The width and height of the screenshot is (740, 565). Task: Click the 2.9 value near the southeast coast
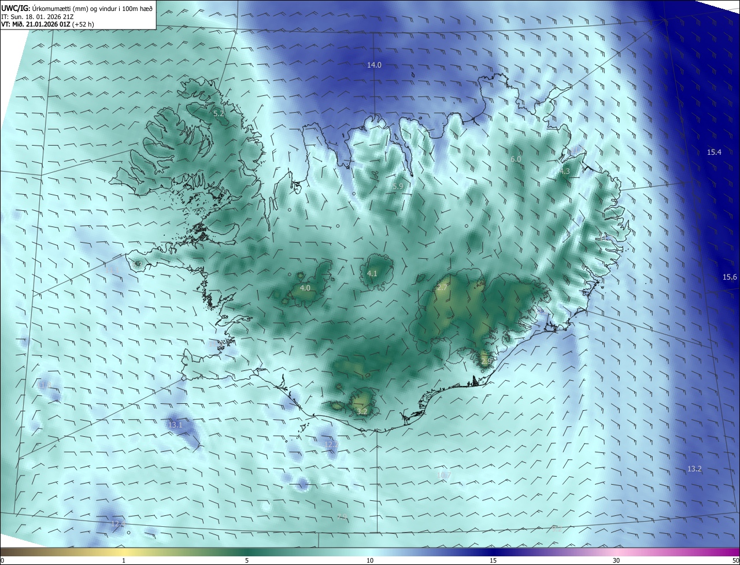click(x=486, y=361)
